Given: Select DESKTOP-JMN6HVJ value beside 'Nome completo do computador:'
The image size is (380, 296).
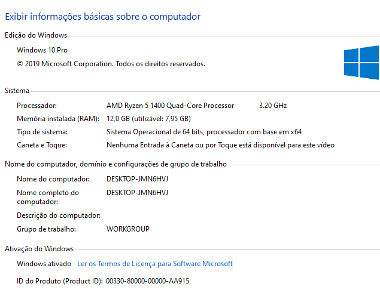Looking at the screenshot, I should click(x=138, y=193).
